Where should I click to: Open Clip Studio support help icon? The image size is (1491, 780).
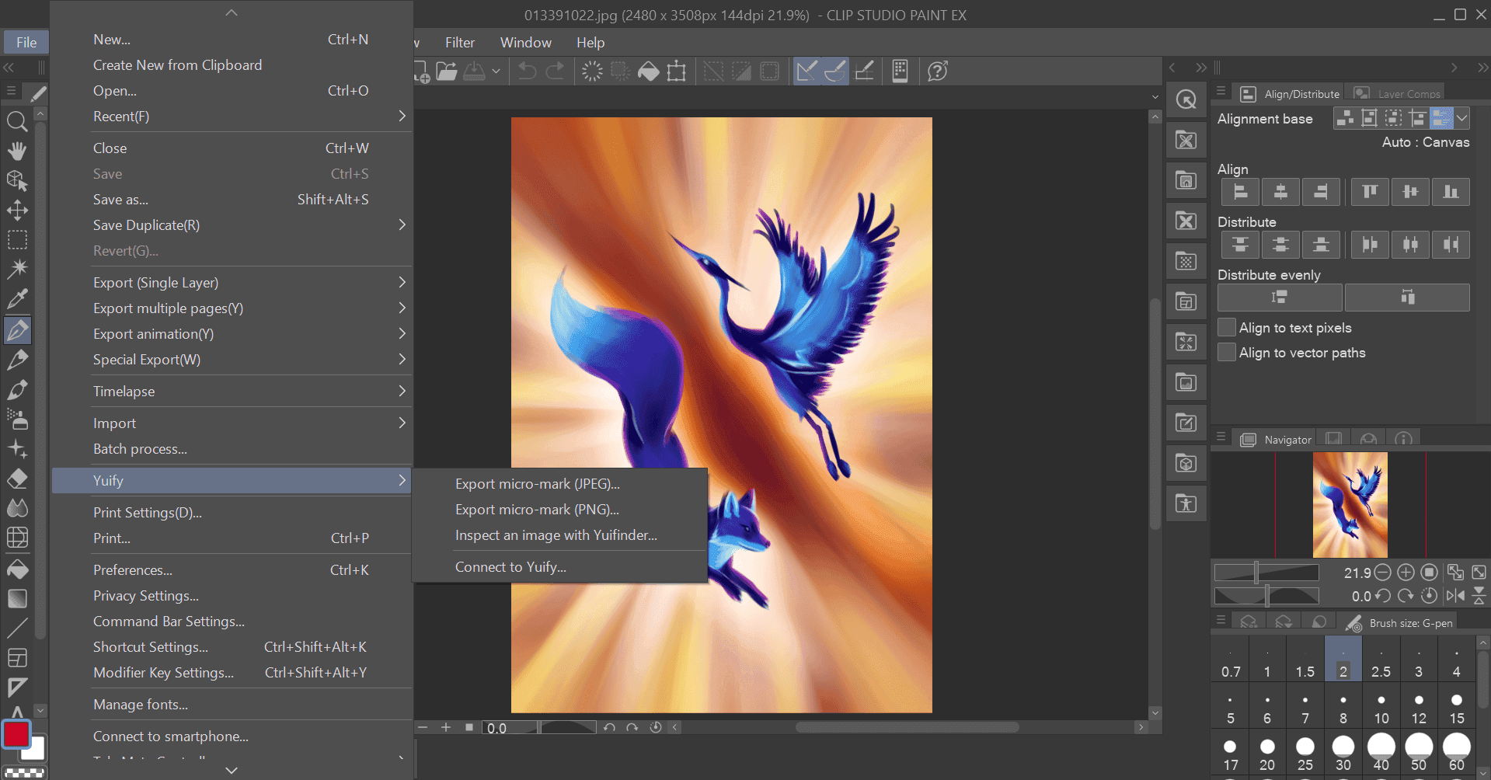pos(938,71)
